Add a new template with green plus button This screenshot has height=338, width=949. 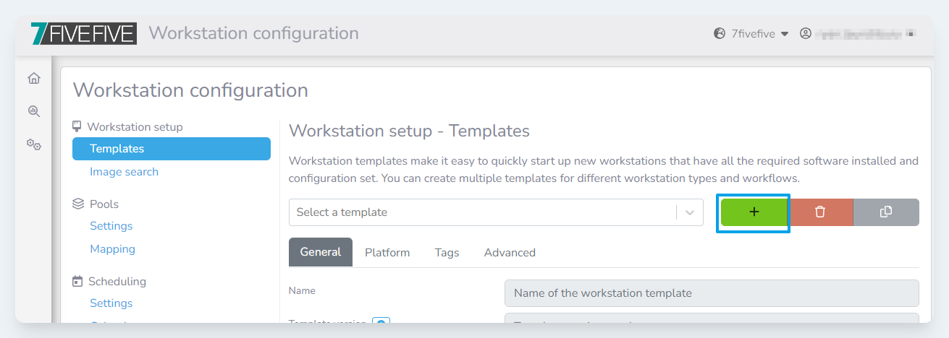(x=754, y=212)
